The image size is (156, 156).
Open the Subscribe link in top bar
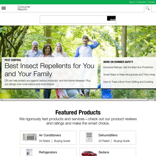(142, 2)
